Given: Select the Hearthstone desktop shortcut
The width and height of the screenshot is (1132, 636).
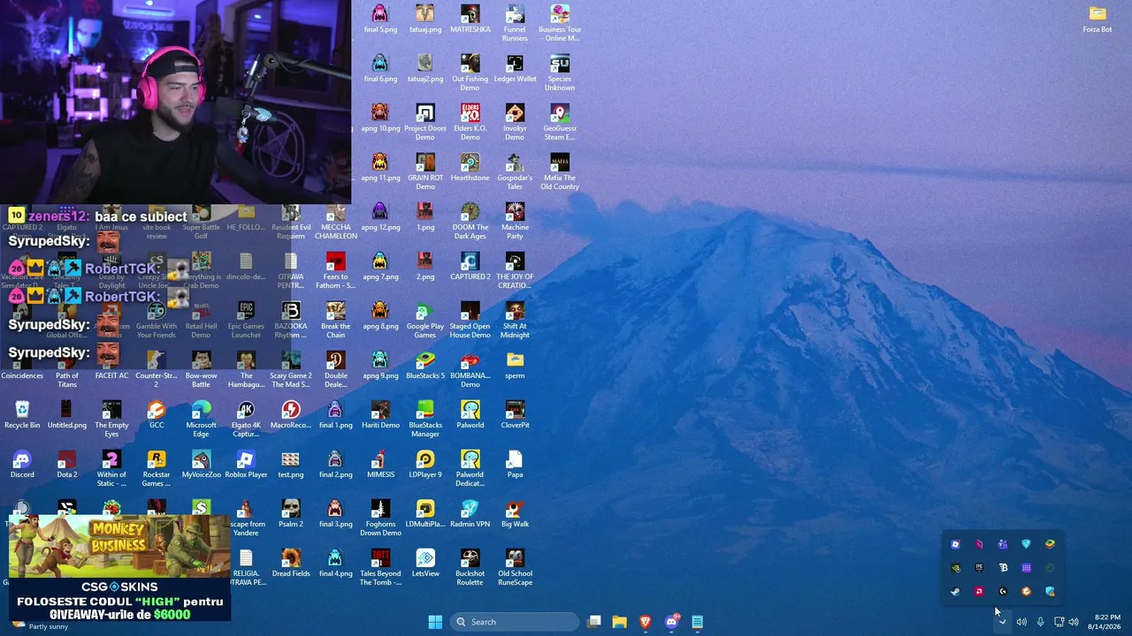Looking at the screenshot, I should coord(470,168).
